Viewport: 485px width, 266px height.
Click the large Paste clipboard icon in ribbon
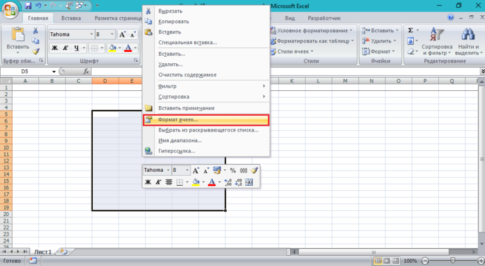click(18, 35)
